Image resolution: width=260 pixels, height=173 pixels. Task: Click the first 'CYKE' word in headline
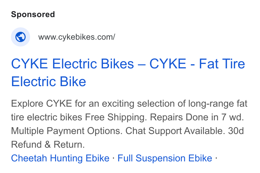pos(29,64)
